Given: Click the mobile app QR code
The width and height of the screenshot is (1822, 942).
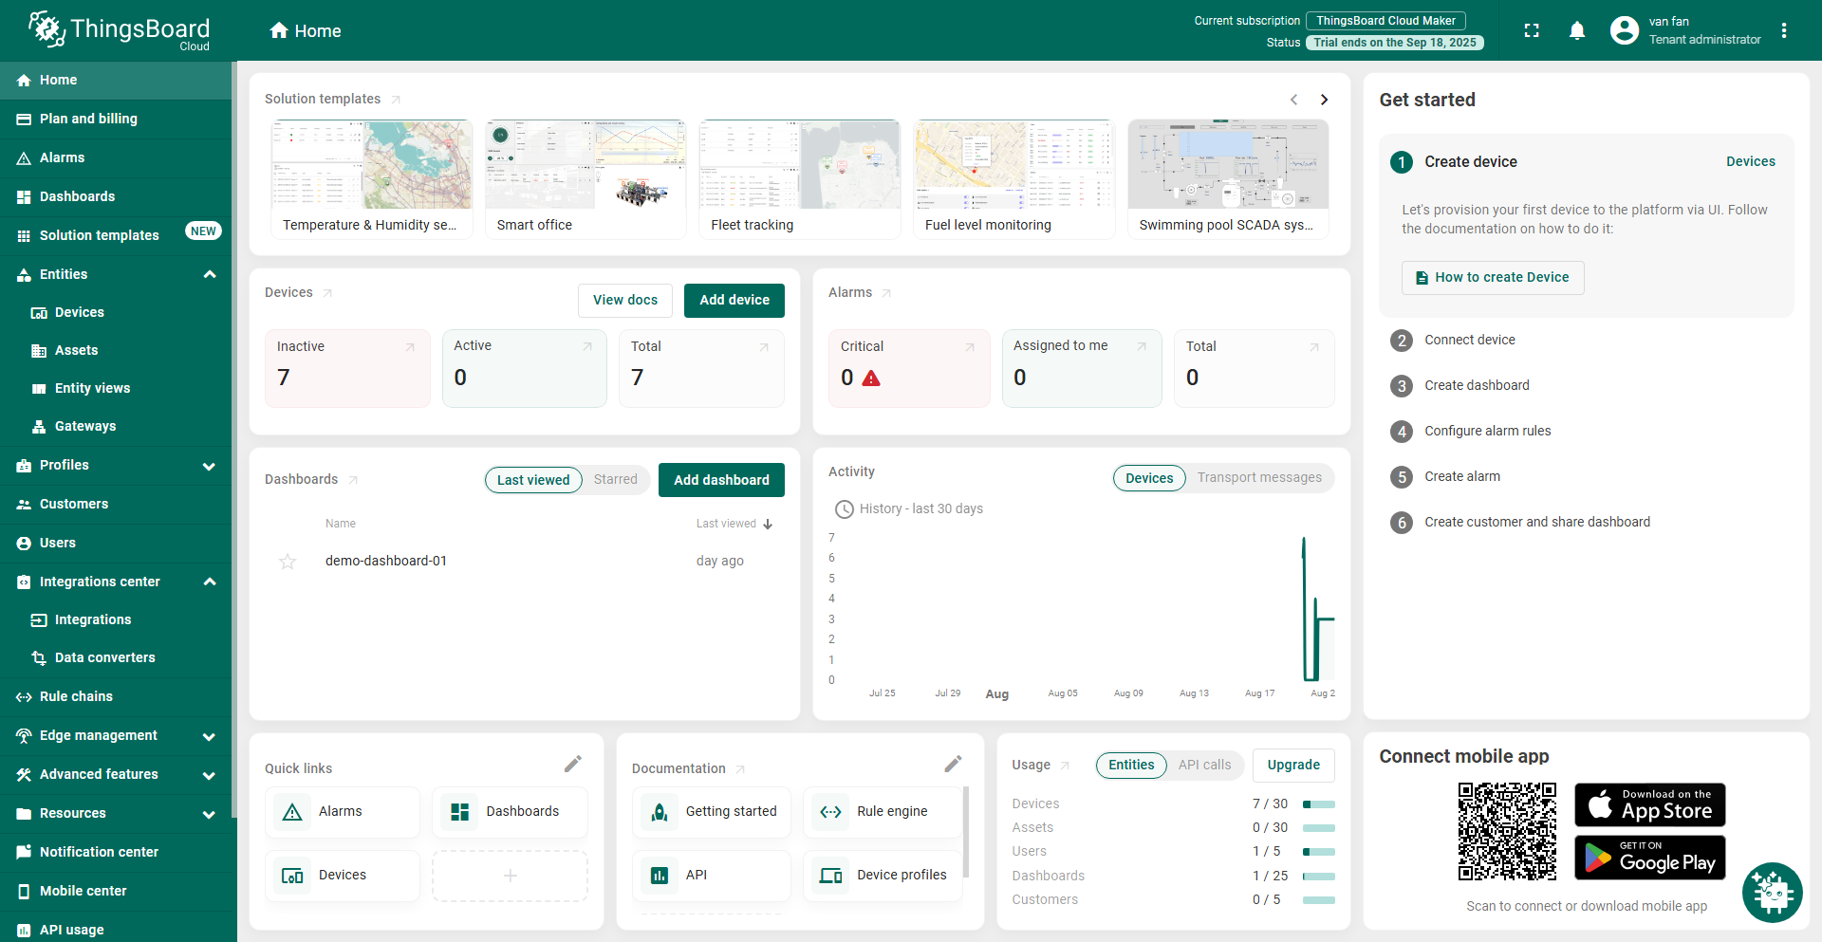Looking at the screenshot, I should click(x=1508, y=832).
